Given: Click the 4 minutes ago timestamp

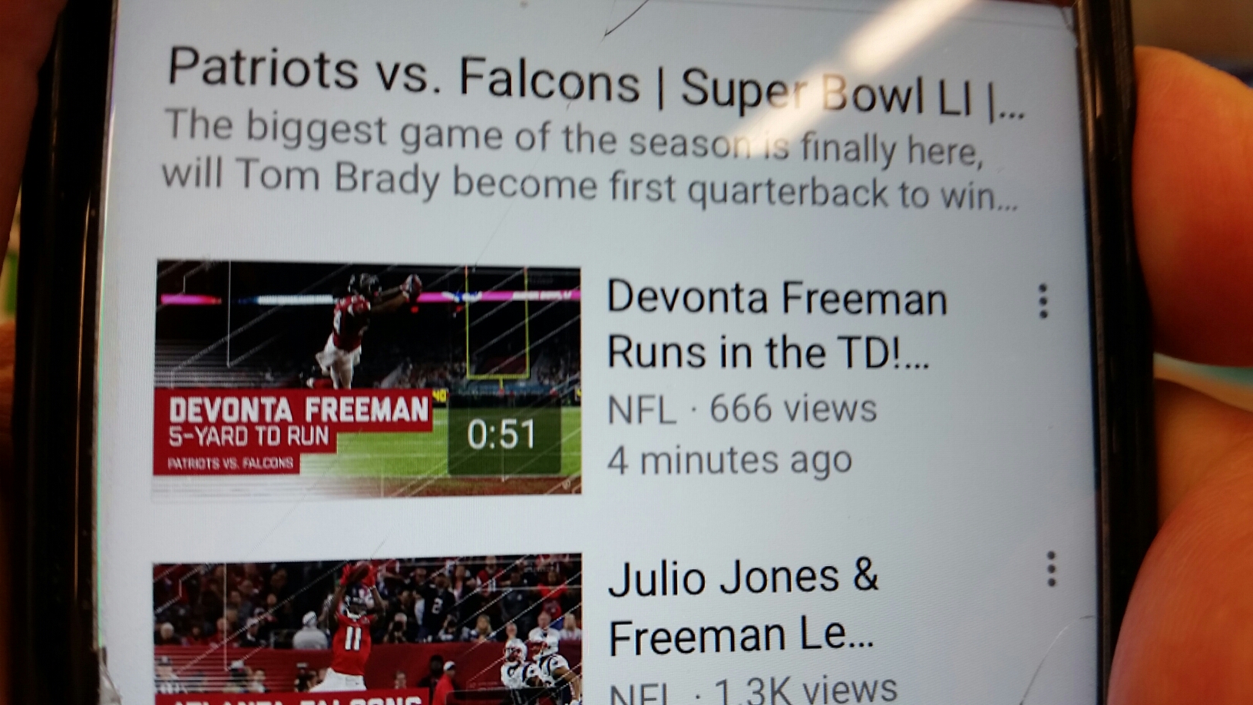Looking at the screenshot, I should [729, 461].
